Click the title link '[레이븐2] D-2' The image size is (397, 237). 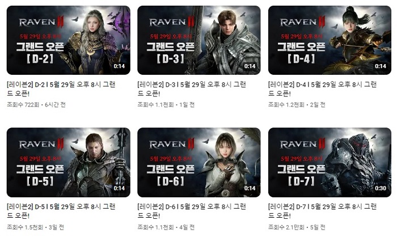click(x=61, y=89)
